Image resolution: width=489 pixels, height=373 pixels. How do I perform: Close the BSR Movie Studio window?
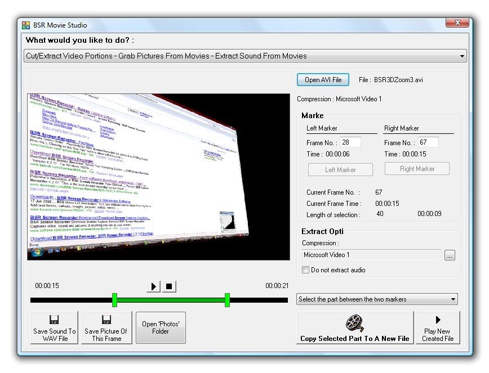[x=457, y=23]
